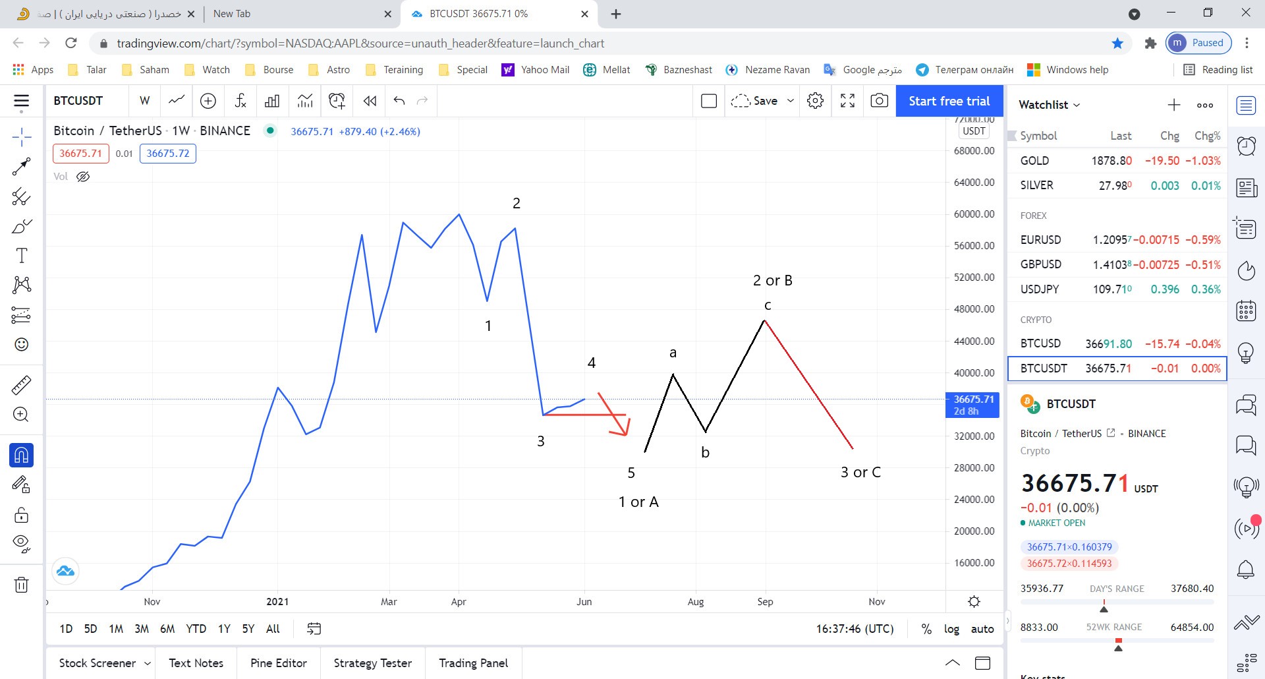The image size is (1265, 679).
Task: Expand the Save options arrow
Action: [x=791, y=101]
